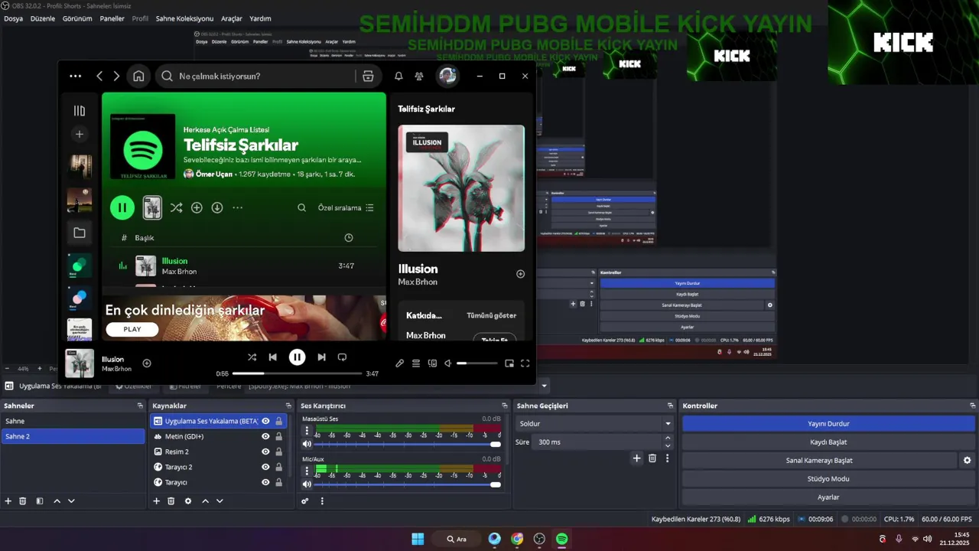
Task: Toggle Tarayıcı 2 source visibility
Action: click(x=265, y=467)
